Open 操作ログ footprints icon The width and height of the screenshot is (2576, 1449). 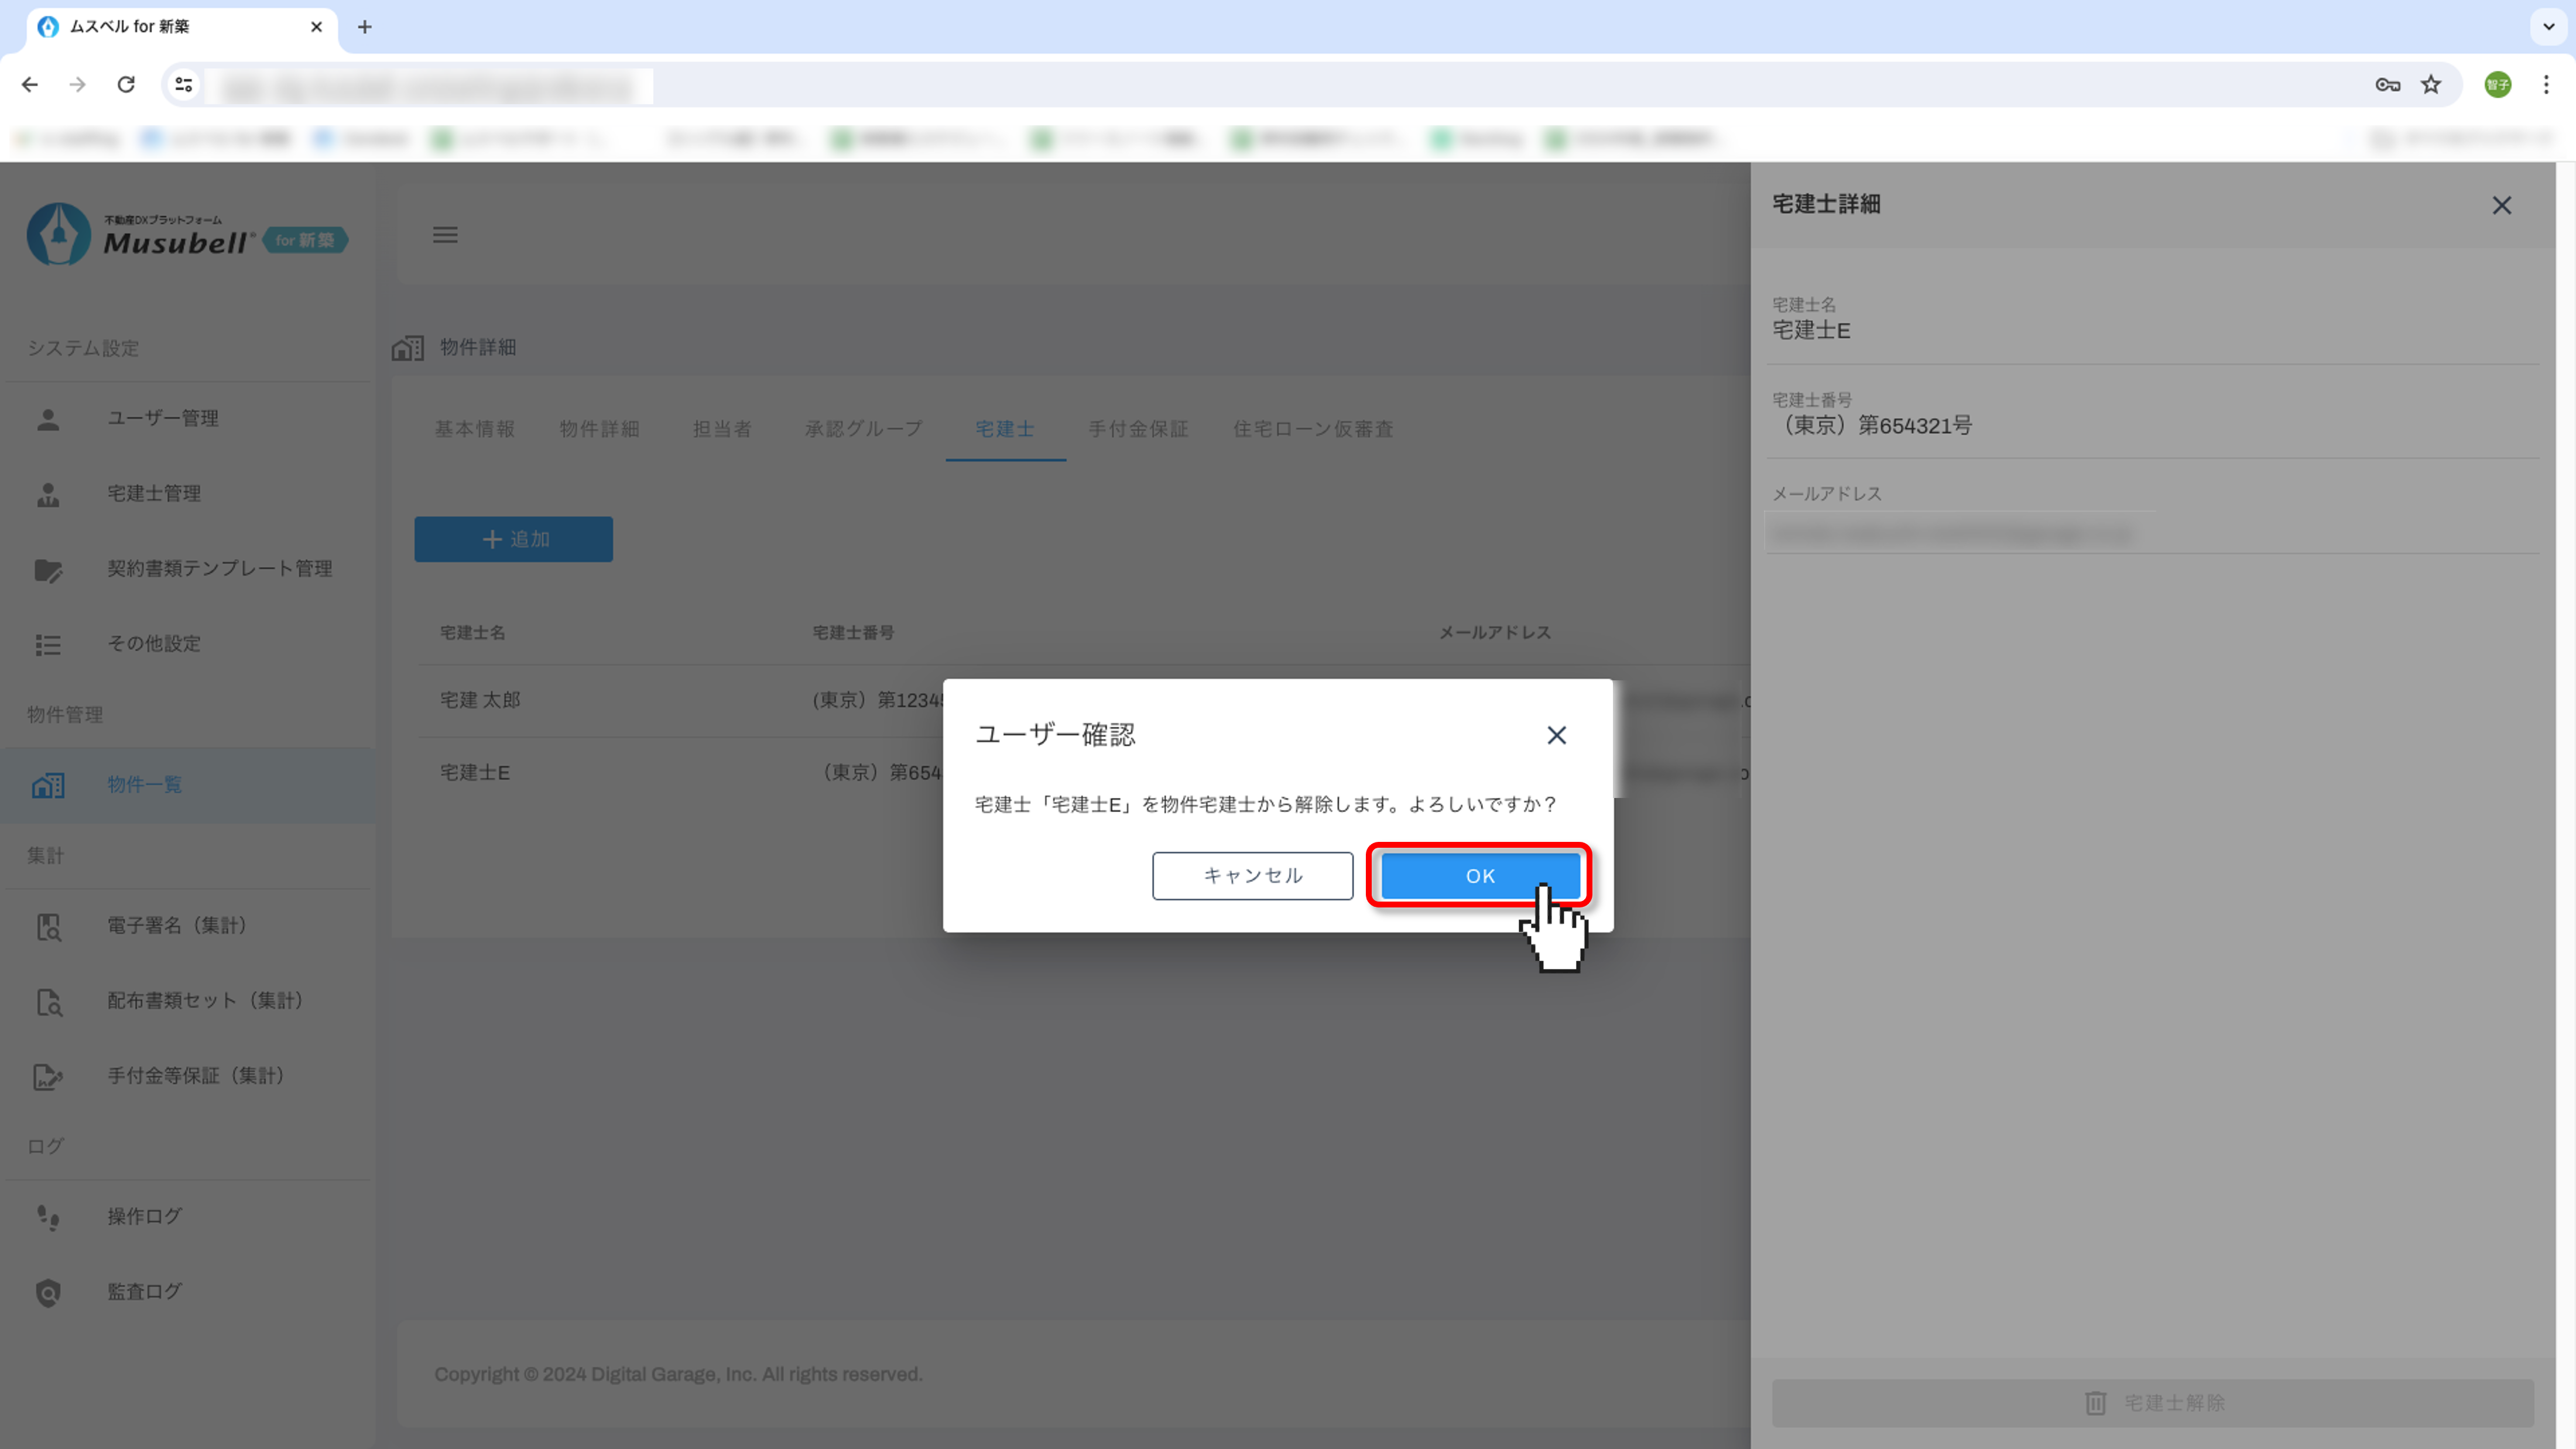coord(48,1216)
